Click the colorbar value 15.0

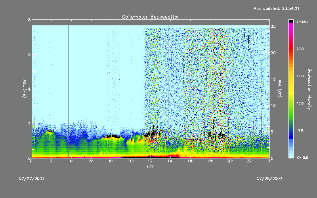click(300, 76)
